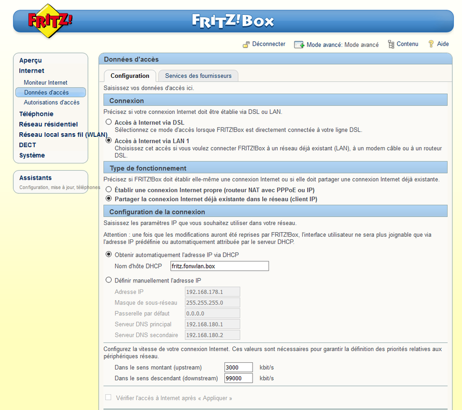This screenshot has height=410, width=462.
Task: Select Données d'accès in sidebar
Action: (51, 92)
